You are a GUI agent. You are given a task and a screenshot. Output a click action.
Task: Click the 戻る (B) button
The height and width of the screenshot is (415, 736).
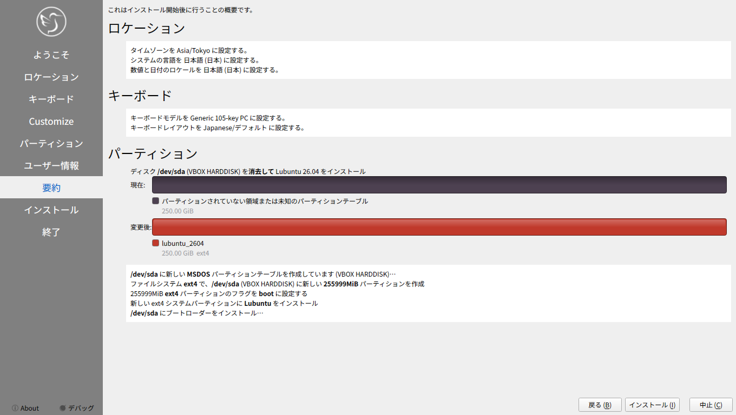(600, 405)
